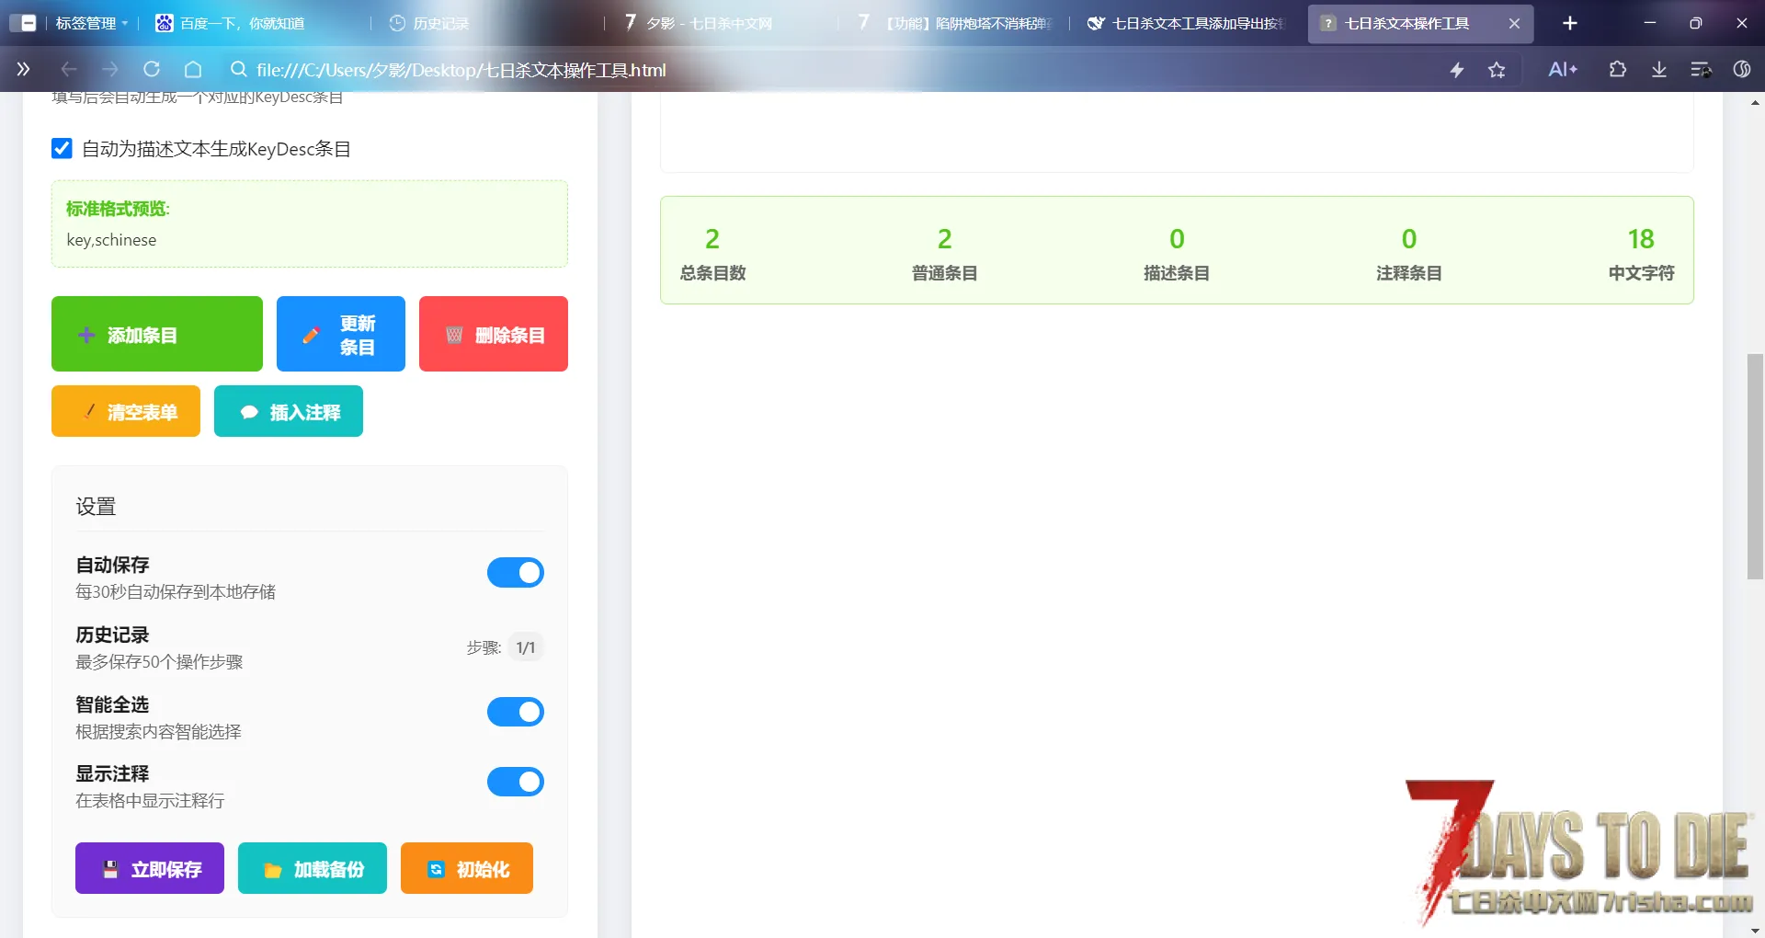
Task: Open the extensions puzzle icon
Action: pyautogui.click(x=1617, y=70)
